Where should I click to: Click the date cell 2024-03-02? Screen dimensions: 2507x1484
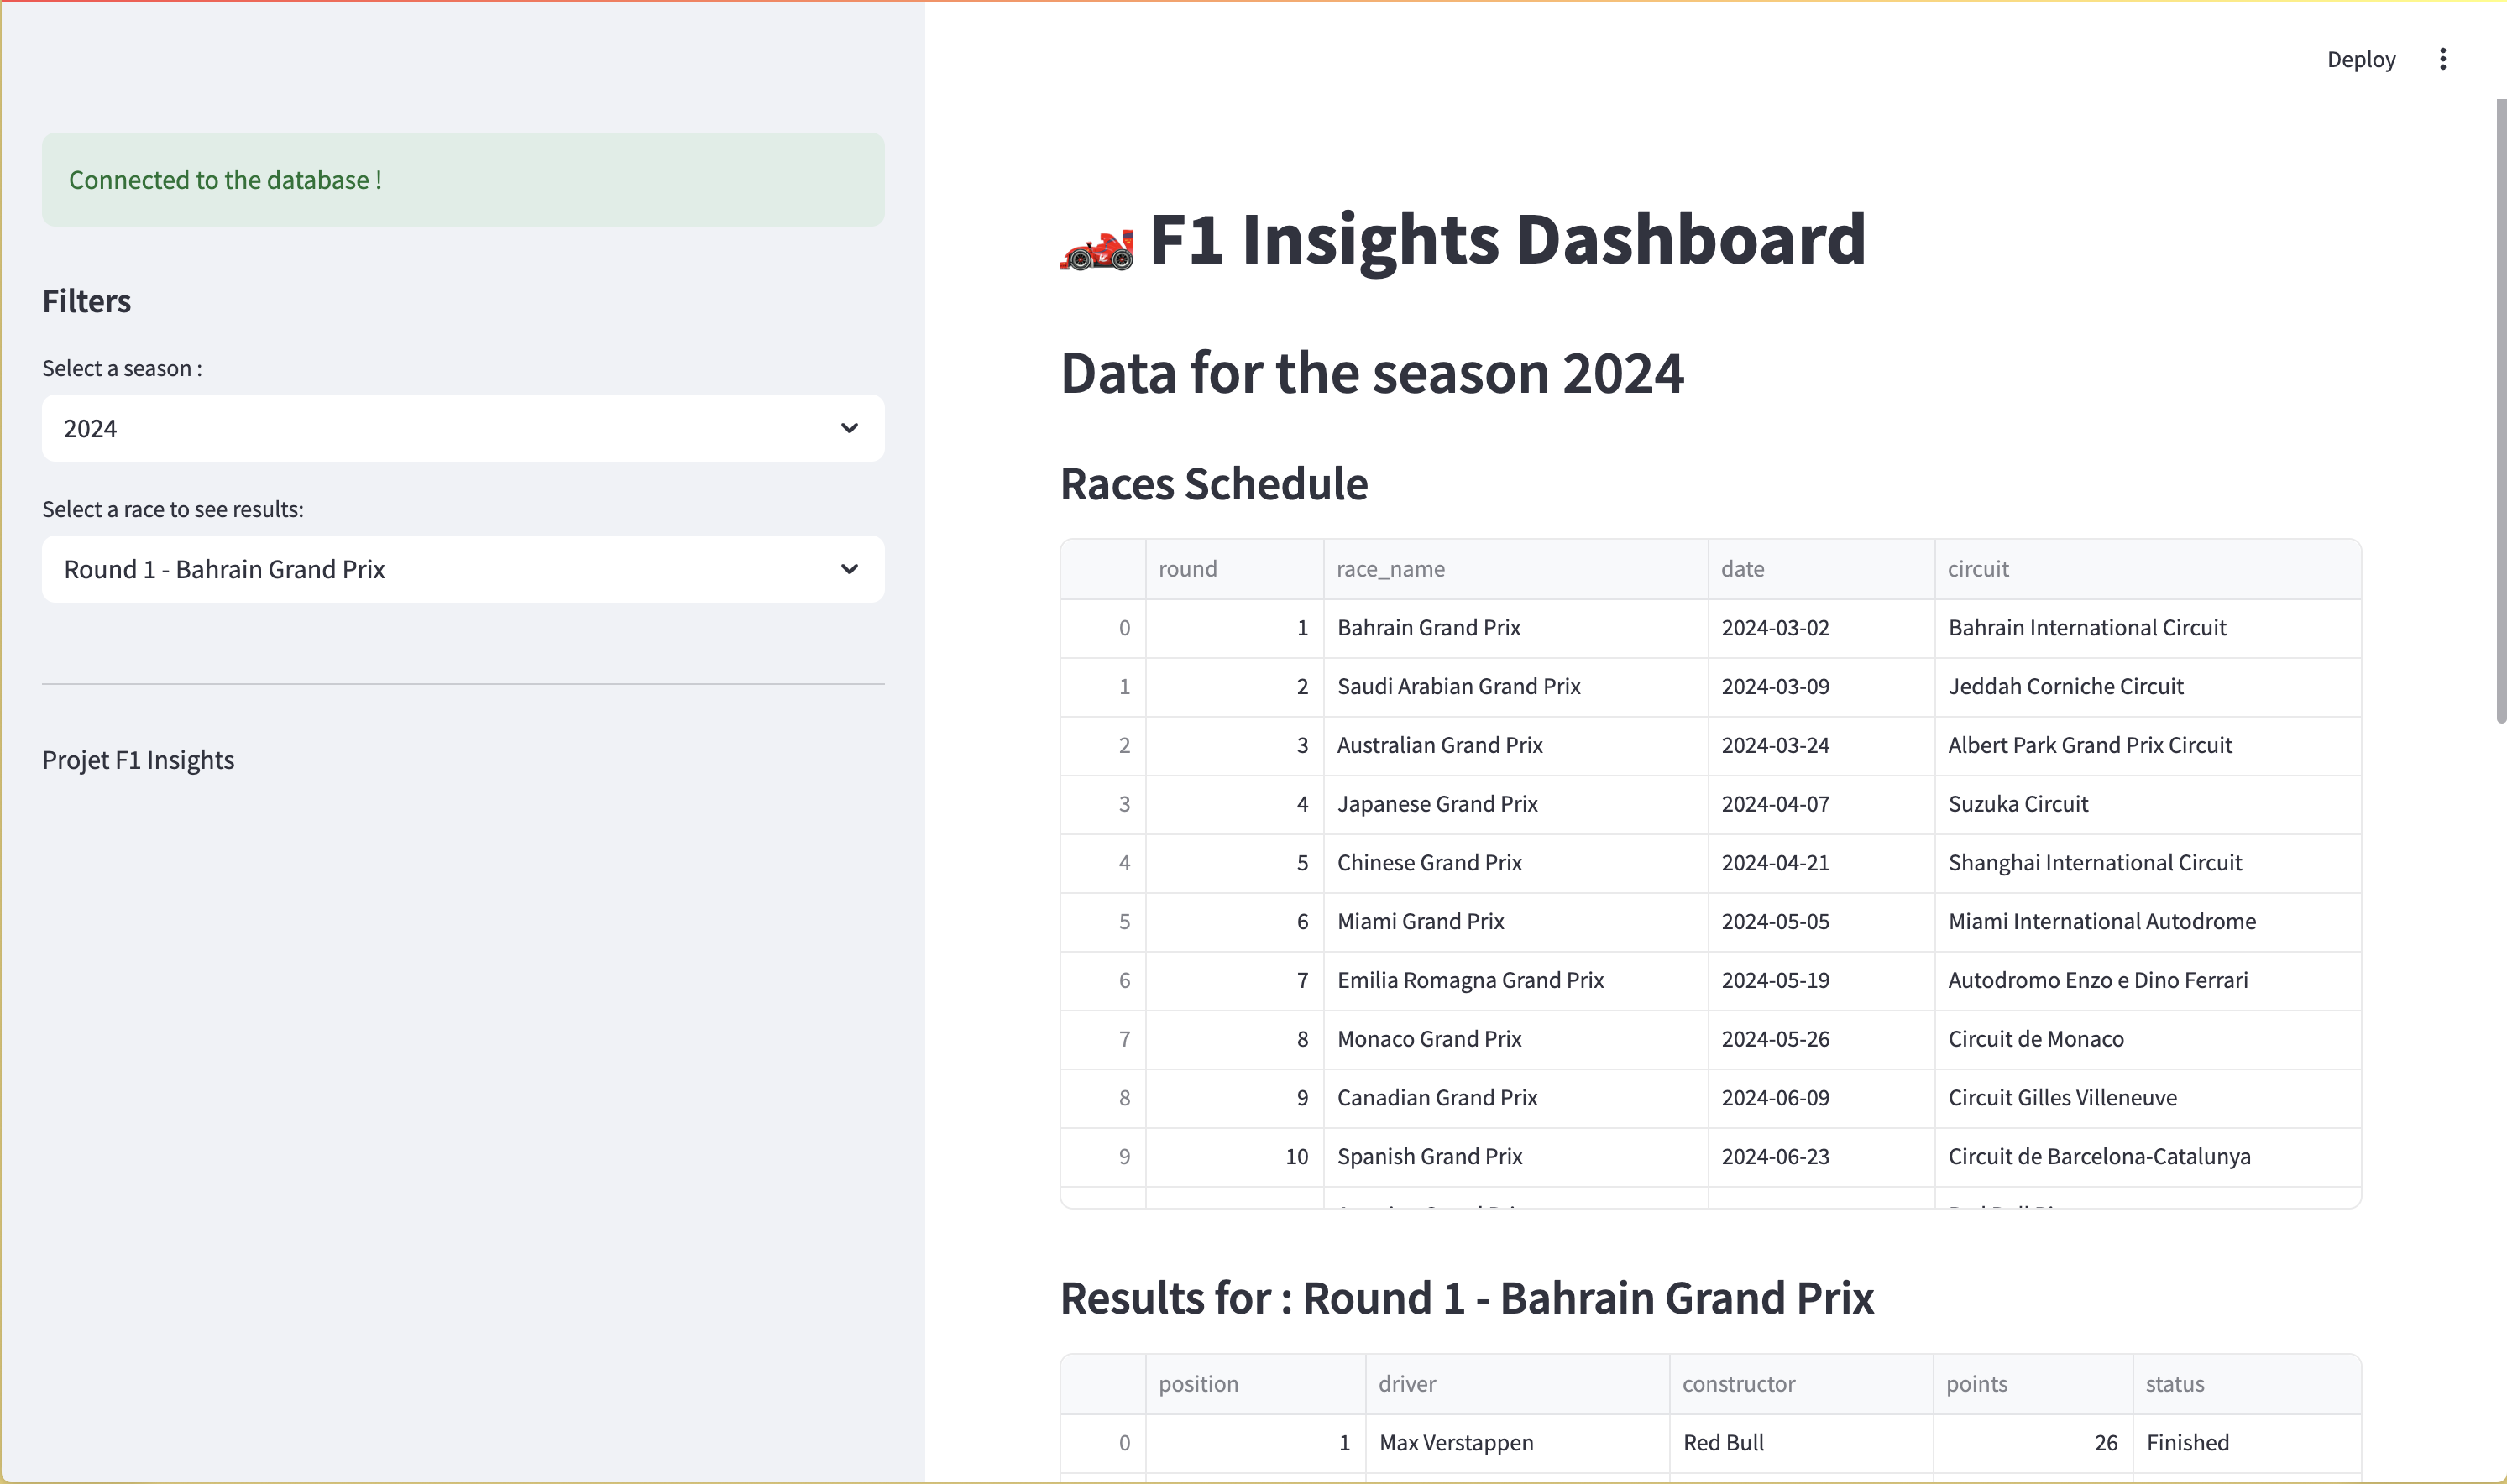tap(1821, 628)
